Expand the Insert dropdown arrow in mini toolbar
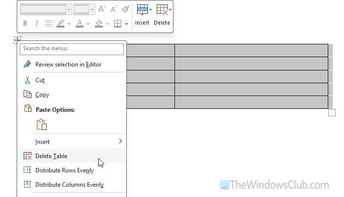Screen dimensions: 344x197 [x=150, y=9]
